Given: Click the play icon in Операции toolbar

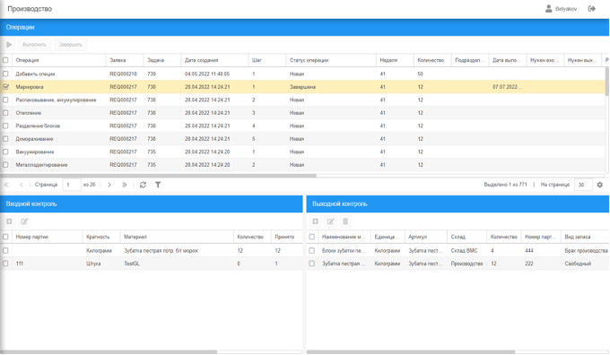Looking at the screenshot, I should [x=9, y=44].
